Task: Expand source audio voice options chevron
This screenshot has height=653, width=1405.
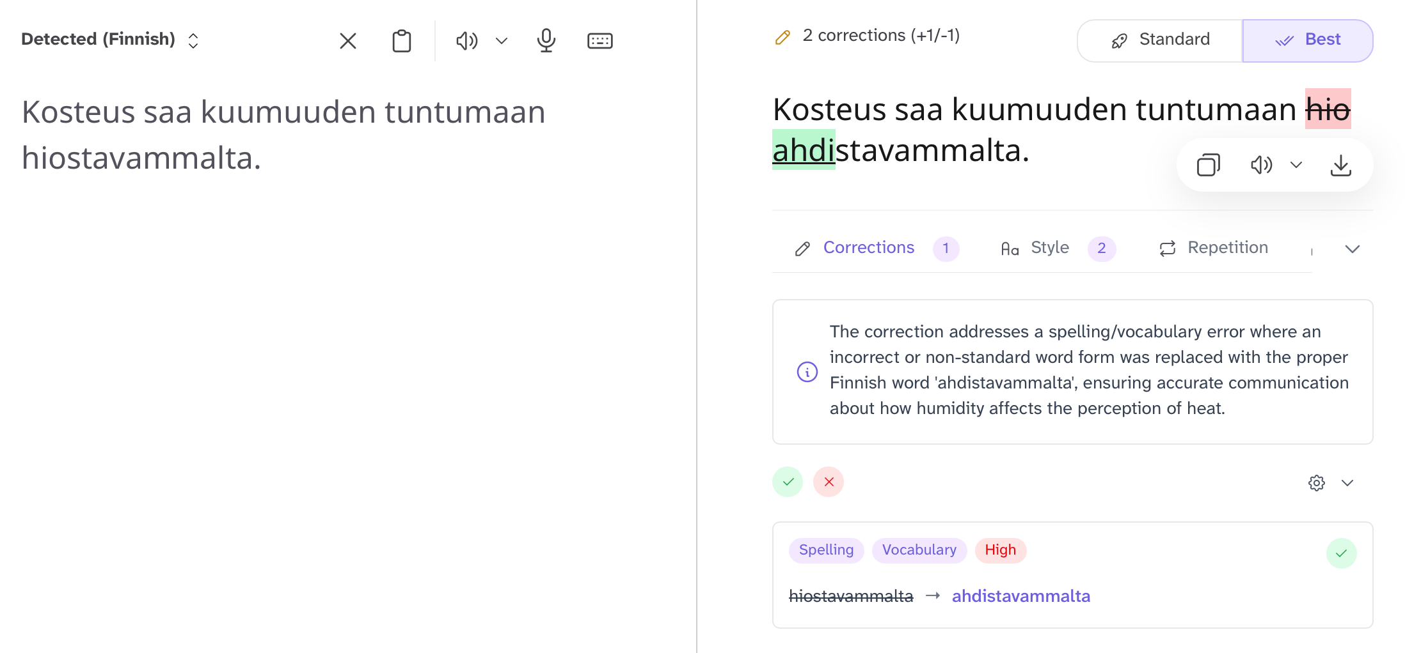Action: point(502,41)
